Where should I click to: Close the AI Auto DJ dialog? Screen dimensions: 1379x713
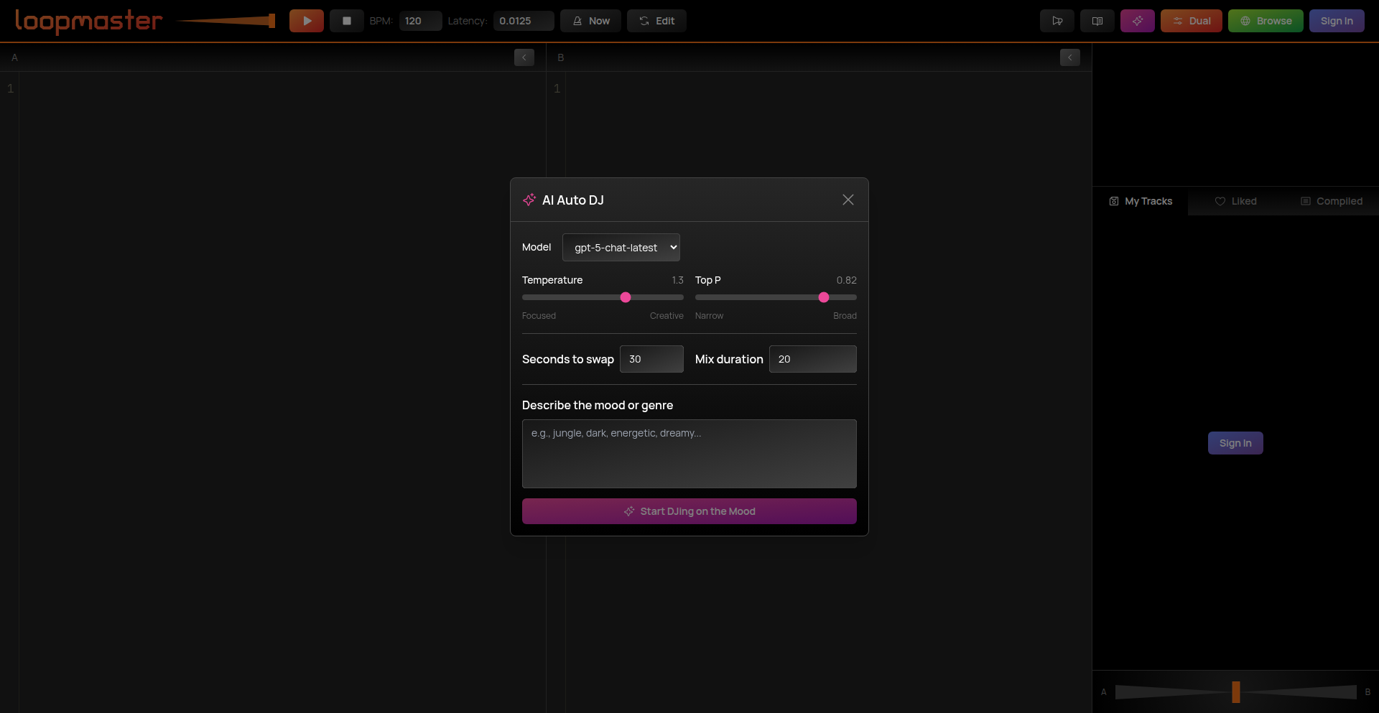pyautogui.click(x=848, y=200)
